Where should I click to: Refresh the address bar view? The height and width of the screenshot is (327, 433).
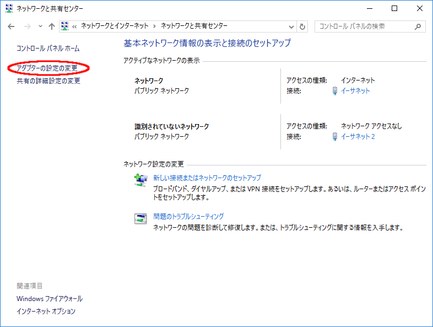coord(302,26)
